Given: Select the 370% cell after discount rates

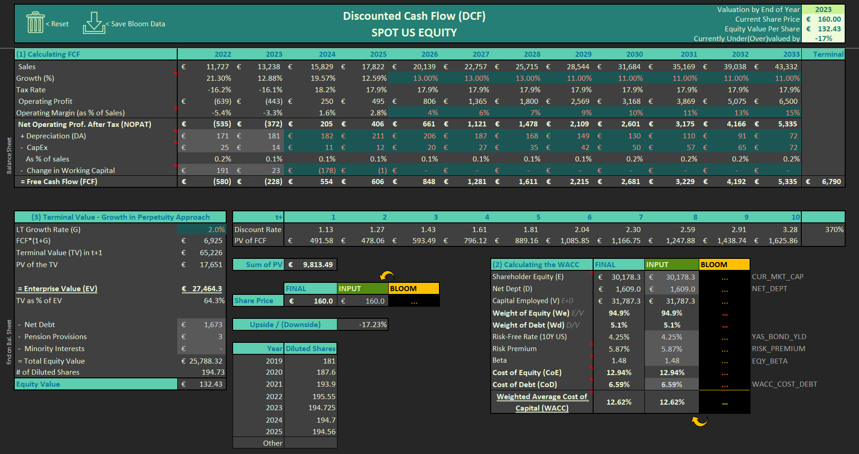Looking at the screenshot, I should [823, 229].
